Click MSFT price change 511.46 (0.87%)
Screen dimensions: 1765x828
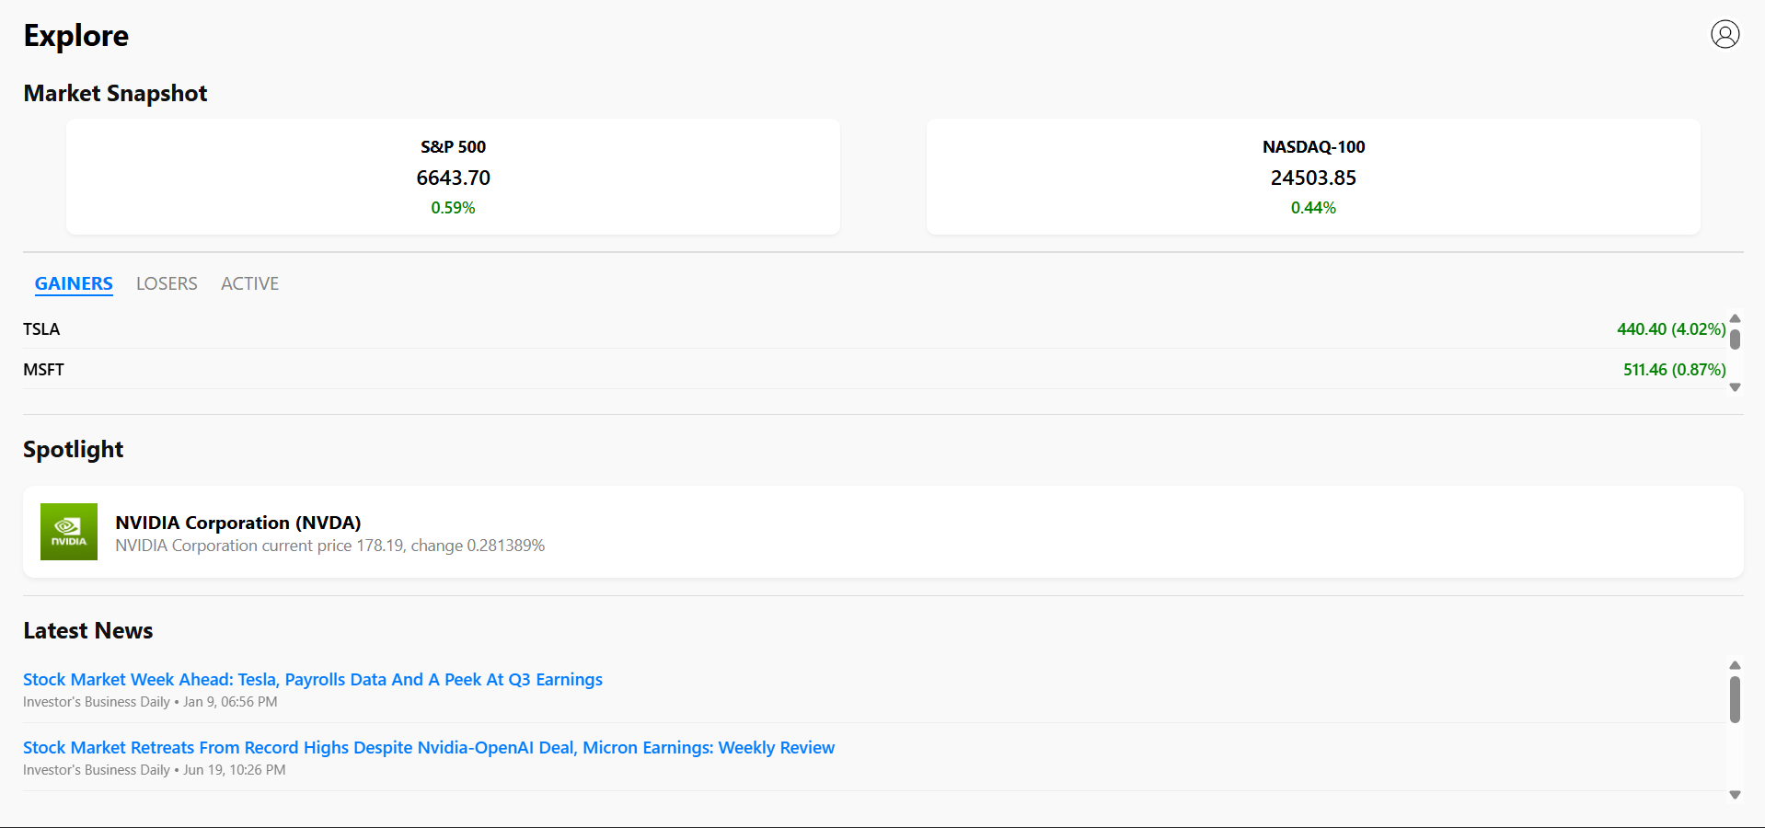pos(1674,370)
